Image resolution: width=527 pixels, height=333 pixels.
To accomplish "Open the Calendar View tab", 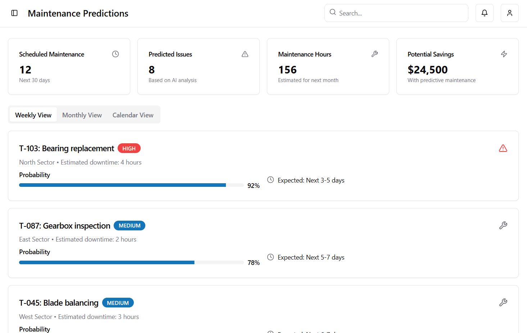I will pos(133,115).
